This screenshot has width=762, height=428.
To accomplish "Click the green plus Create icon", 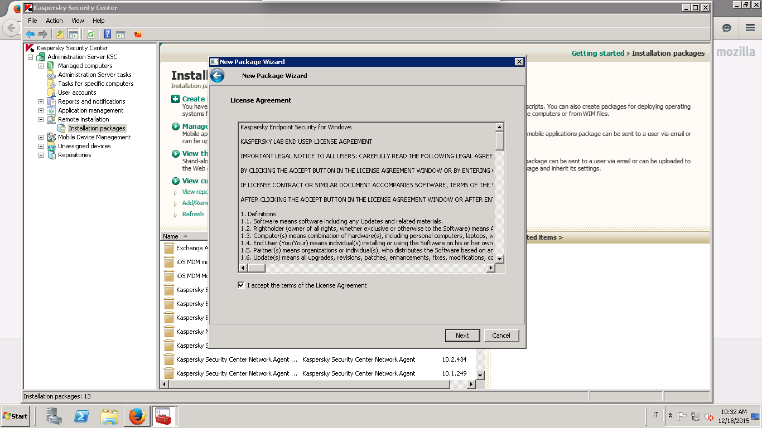I will (x=176, y=99).
